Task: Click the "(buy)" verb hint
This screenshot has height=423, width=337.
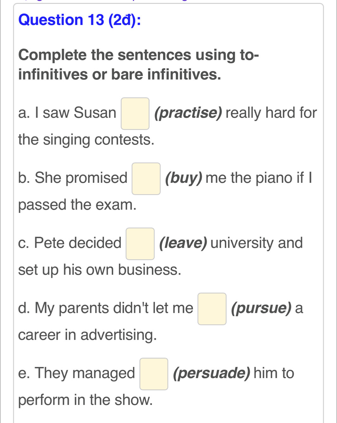Action: pyautogui.click(x=184, y=178)
